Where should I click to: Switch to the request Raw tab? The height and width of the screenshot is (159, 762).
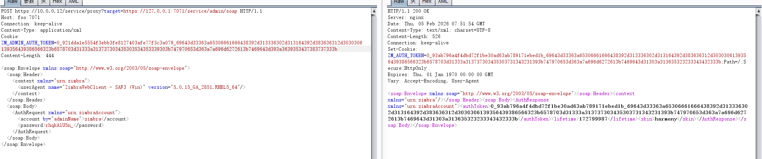coord(12,2)
